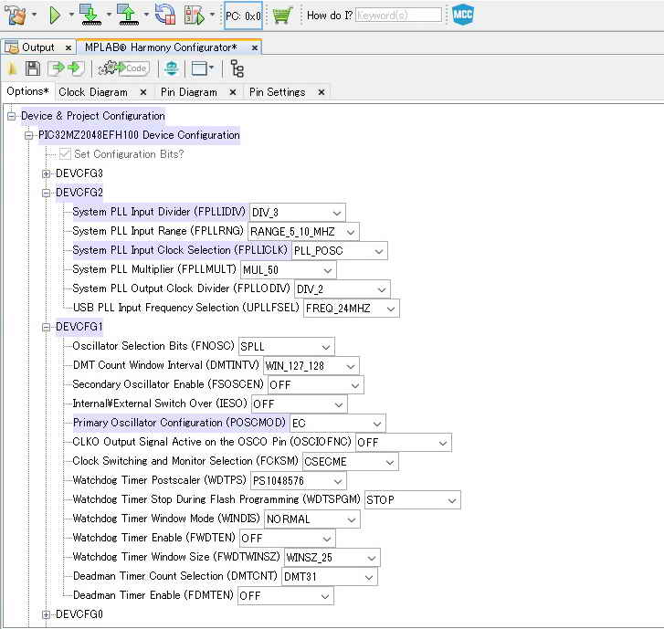Viewport: 664px width, 629px height.
Task: Click the How do I keyword search field
Action: [398, 16]
